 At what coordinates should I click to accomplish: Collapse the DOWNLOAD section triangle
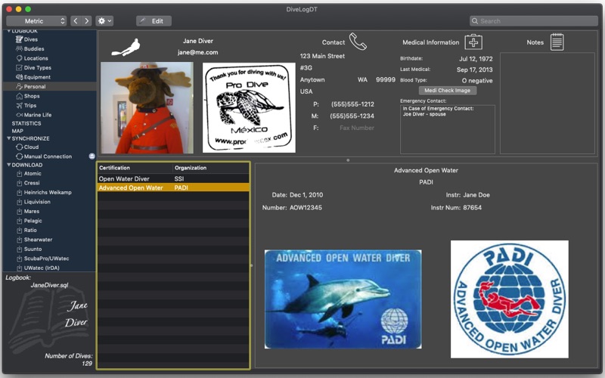point(8,165)
